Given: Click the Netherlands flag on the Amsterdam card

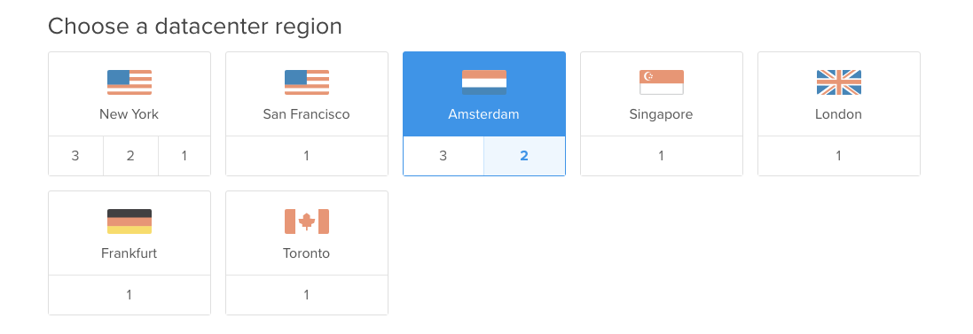Looking at the screenshot, I should coord(484,82).
